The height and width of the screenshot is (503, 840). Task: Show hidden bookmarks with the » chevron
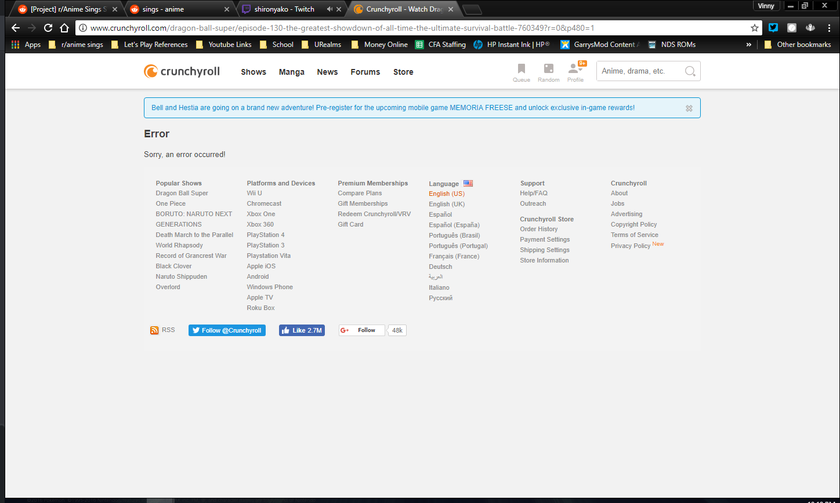click(749, 45)
